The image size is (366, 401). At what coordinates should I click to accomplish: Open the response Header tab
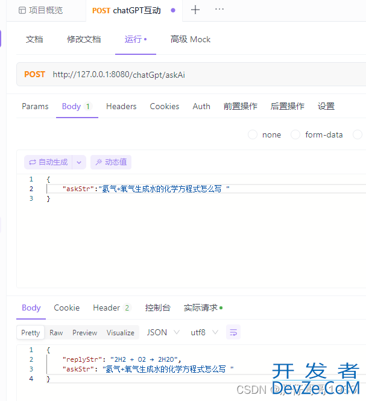point(112,308)
